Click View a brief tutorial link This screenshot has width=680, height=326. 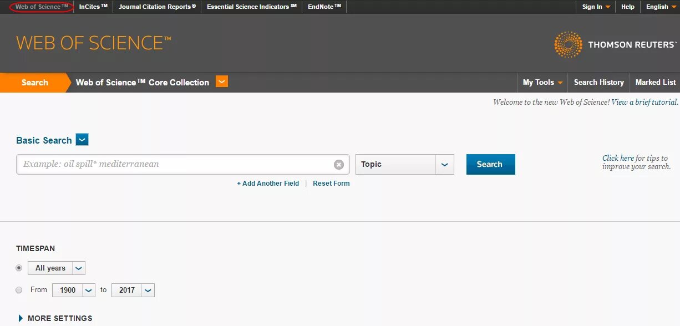(x=645, y=102)
